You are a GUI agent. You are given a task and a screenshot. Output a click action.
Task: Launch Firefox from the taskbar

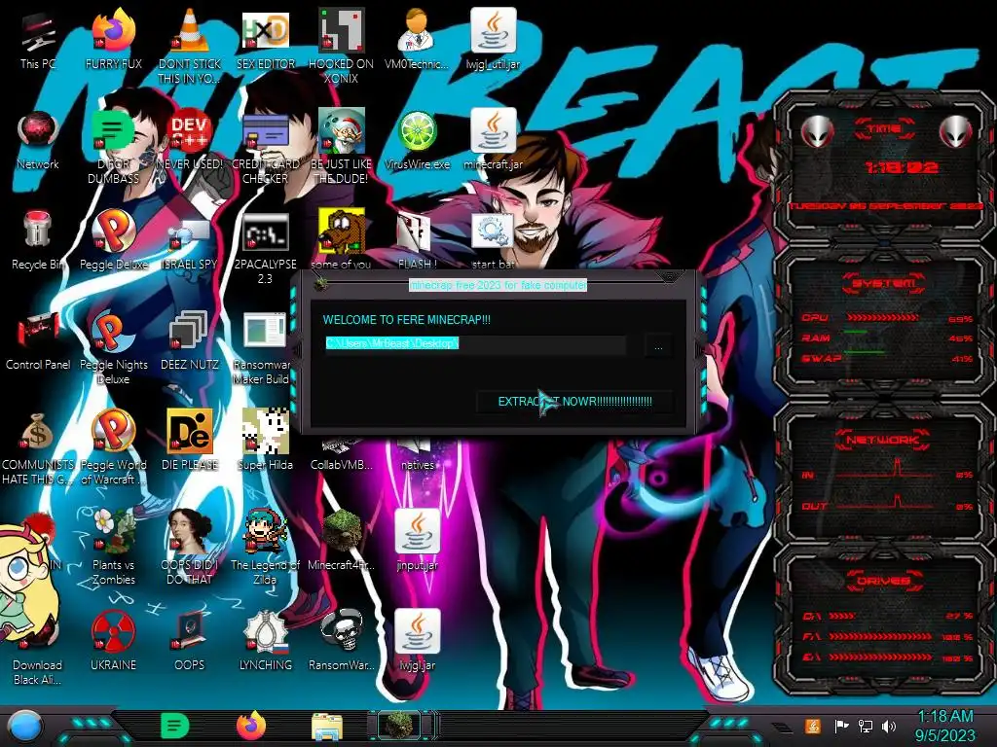point(251,726)
